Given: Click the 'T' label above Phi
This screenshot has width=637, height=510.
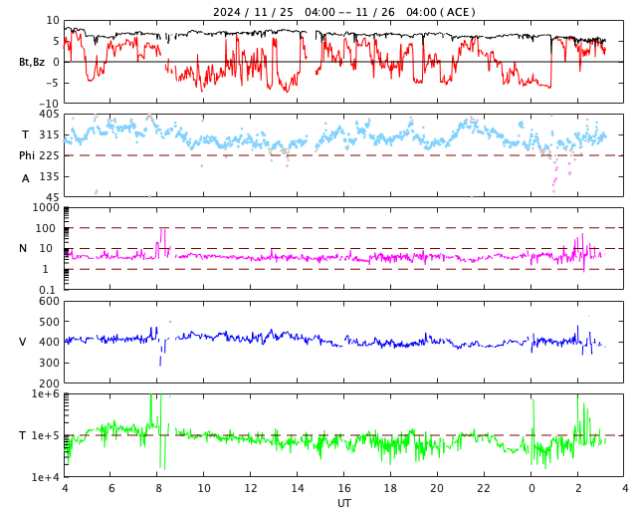Looking at the screenshot, I should coord(25,134).
